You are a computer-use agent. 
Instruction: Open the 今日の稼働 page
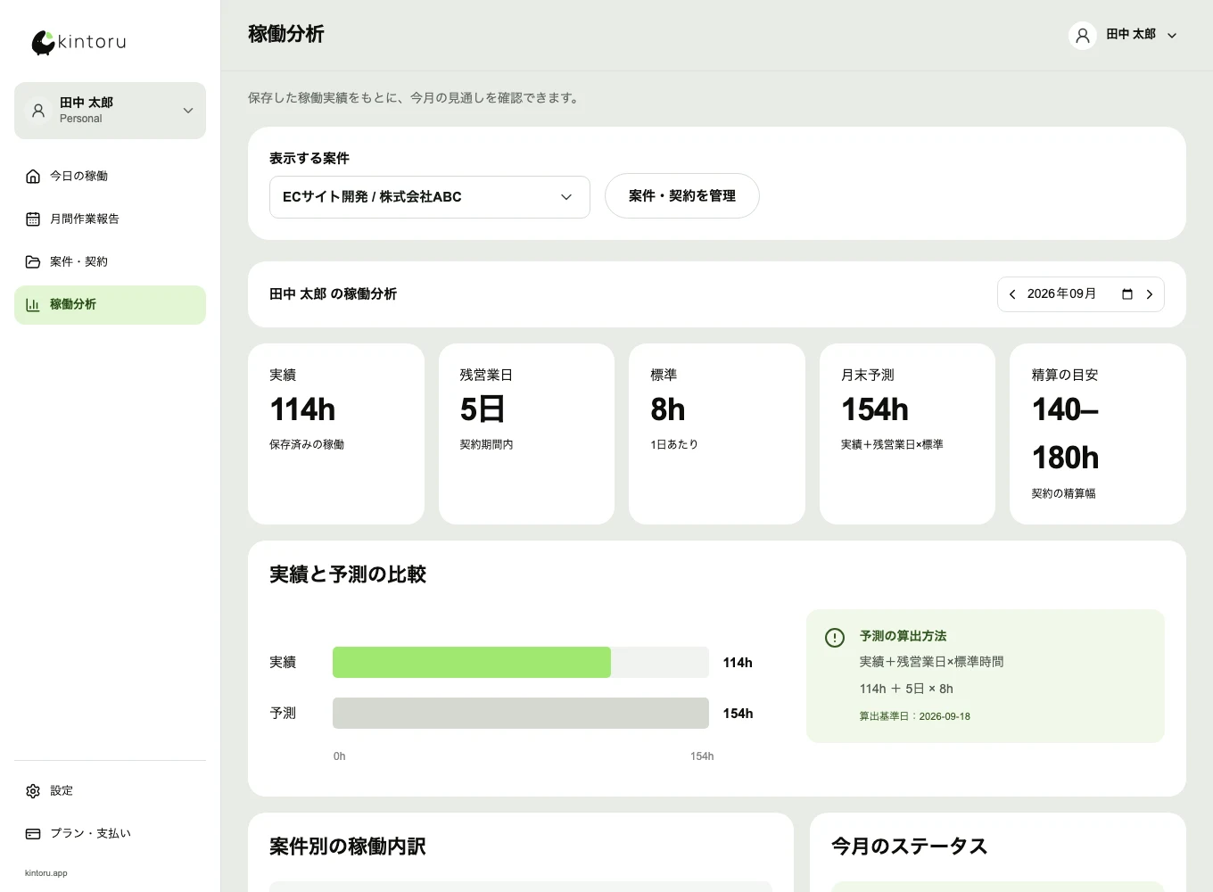[110, 176]
